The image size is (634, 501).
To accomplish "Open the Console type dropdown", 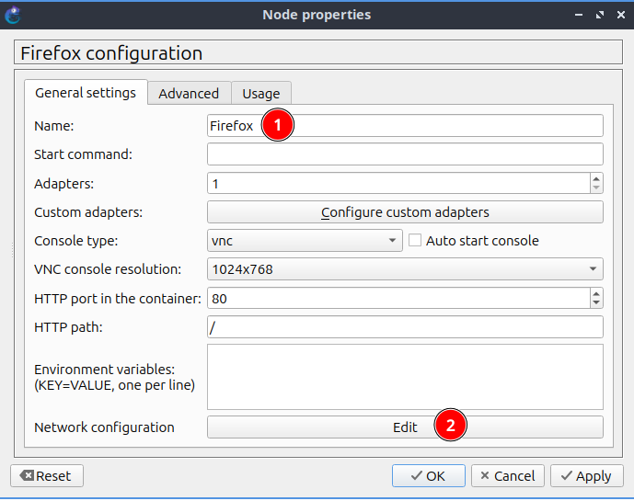I will pos(305,241).
